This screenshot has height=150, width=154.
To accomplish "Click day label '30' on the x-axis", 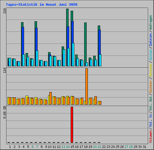I will point(140,147).
